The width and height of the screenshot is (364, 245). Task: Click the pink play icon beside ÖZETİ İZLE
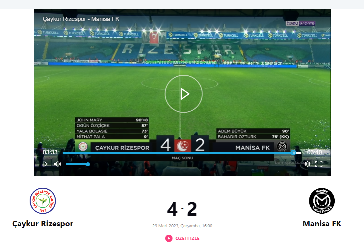click(169, 238)
